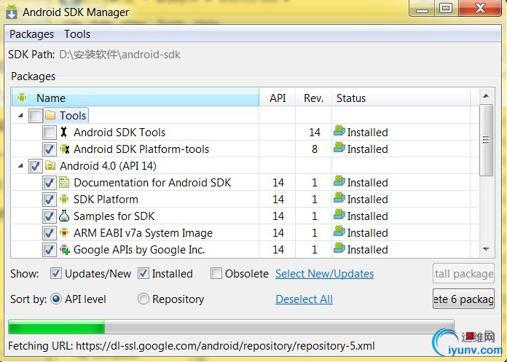Click the SDK Platform-tools android icon
The height and width of the screenshot is (362, 507).
tap(64, 149)
